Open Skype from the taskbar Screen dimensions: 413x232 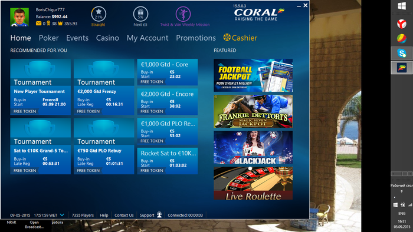tap(402, 54)
